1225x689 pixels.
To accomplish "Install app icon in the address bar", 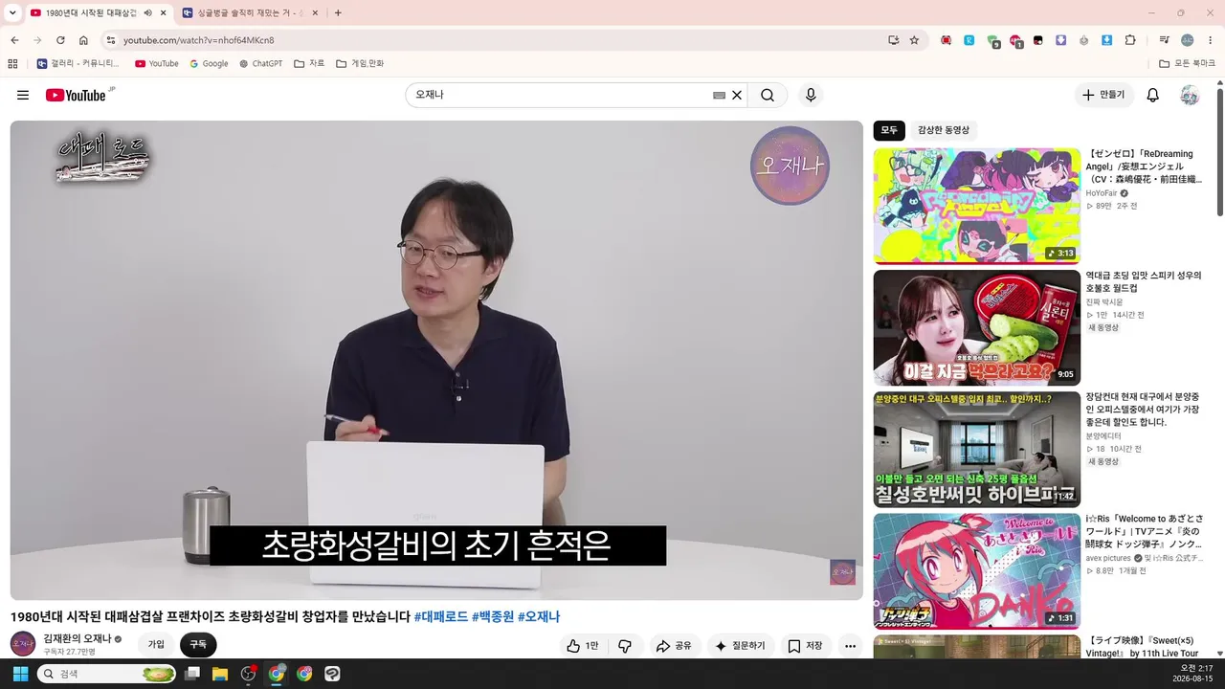I will coord(893,40).
